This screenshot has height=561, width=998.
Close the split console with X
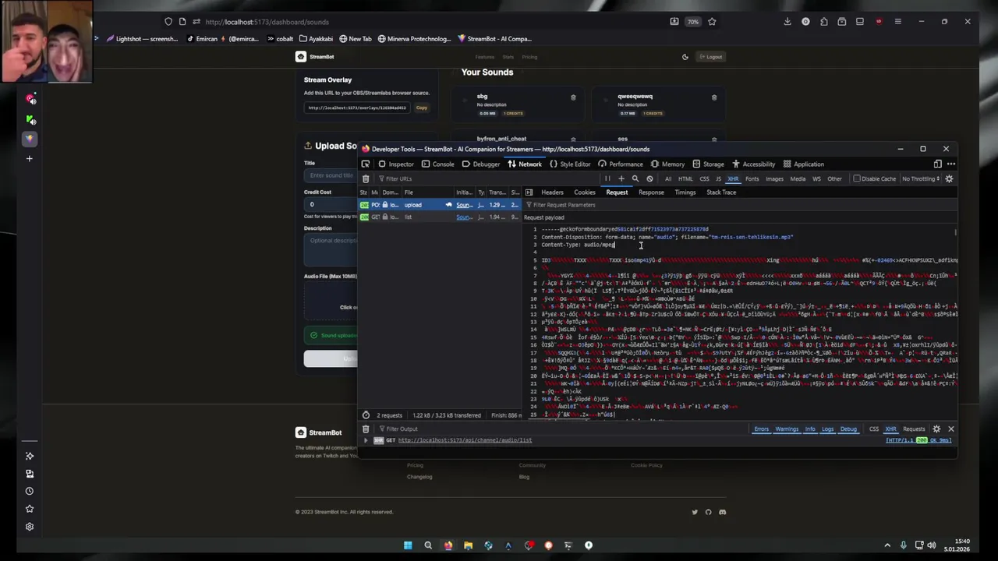(x=950, y=429)
